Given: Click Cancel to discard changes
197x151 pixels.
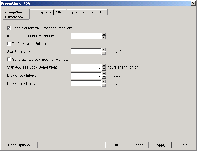Looking at the screenshot, I should [138, 145].
